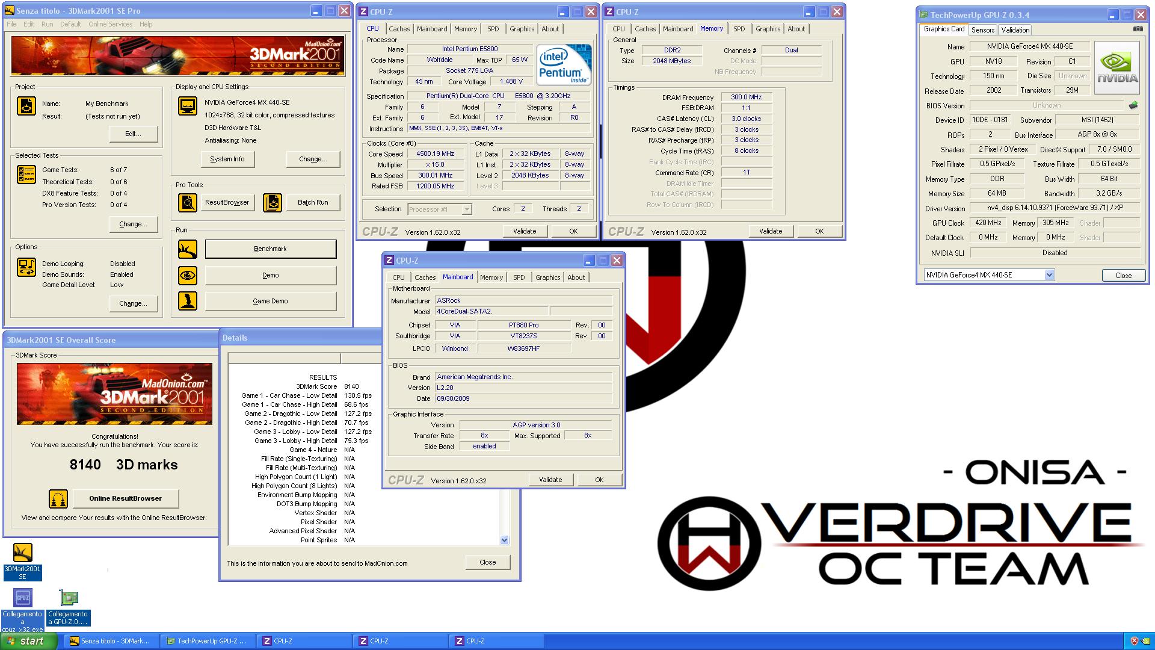Click the Demo button in Run section

pyautogui.click(x=271, y=276)
